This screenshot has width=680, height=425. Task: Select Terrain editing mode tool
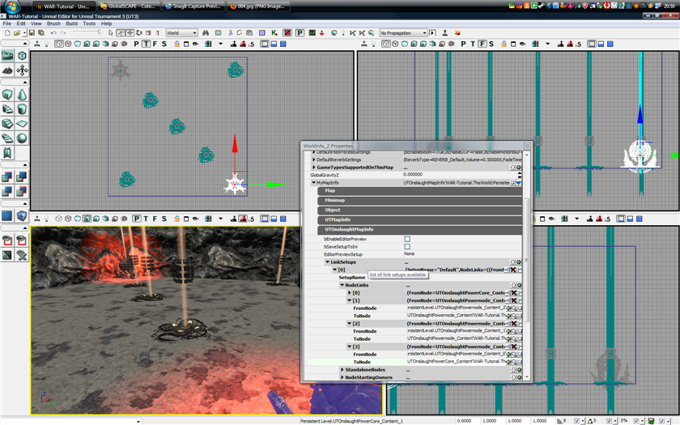point(7,70)
